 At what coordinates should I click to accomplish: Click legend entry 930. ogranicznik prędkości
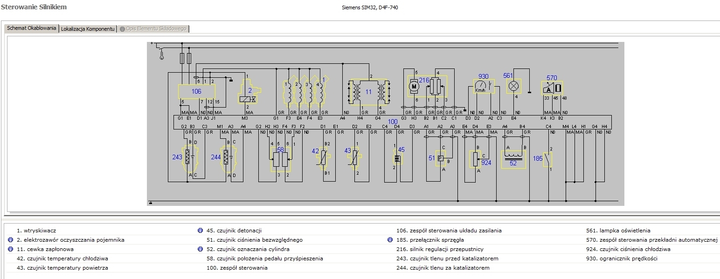[x=622, y=259]
